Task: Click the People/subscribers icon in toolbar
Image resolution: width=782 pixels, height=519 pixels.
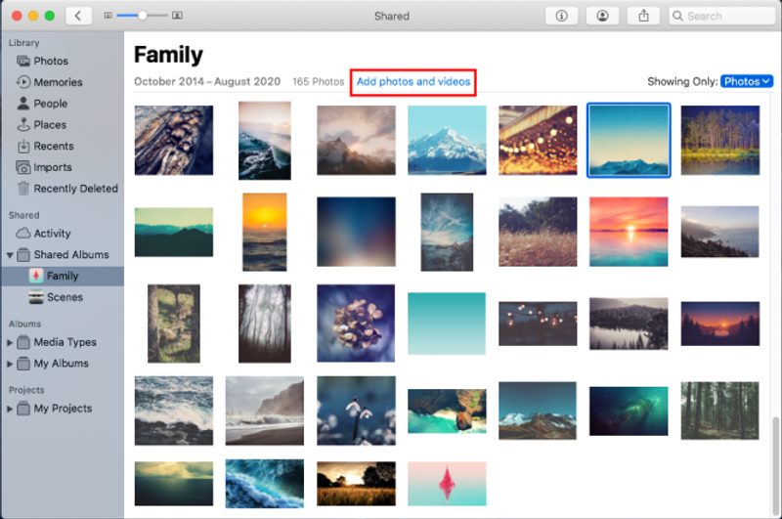Action: [x=602, y=16]
